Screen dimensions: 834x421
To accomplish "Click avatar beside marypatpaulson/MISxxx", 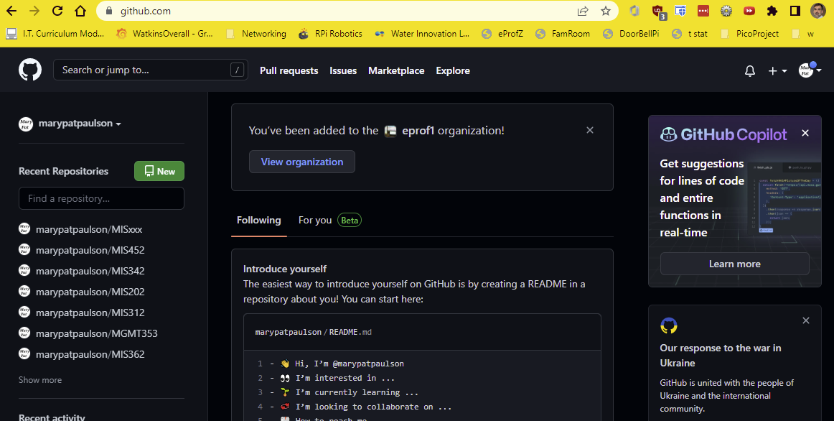I will click(x=24, y=229).
